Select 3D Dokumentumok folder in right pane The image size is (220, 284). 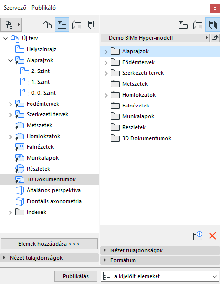[x=141, y=139]
